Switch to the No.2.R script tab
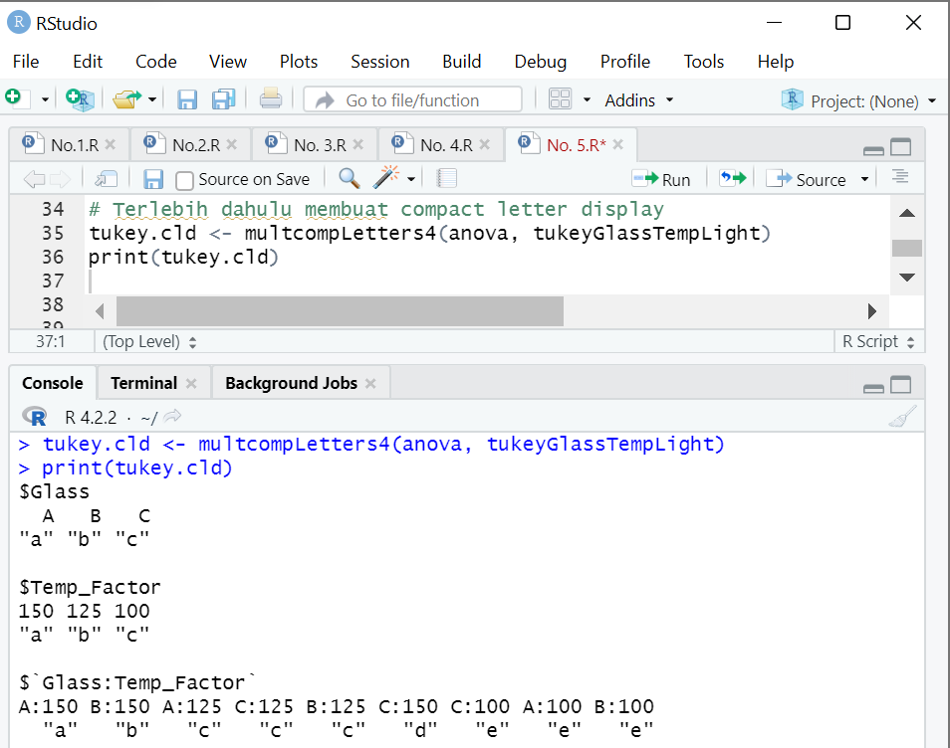This screenshot has height=748, width=950. [189, 144]
